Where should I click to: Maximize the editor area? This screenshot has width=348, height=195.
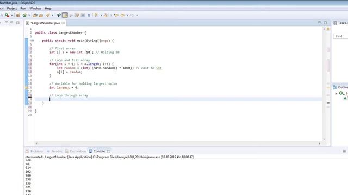coord(325,23)
